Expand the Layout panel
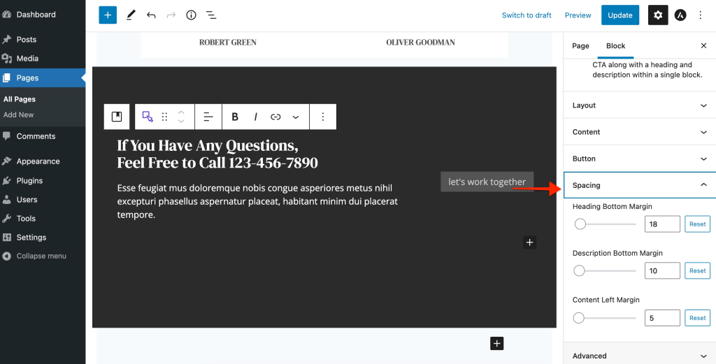Screen dimensions: 716x364 click(x=639, y=105)
